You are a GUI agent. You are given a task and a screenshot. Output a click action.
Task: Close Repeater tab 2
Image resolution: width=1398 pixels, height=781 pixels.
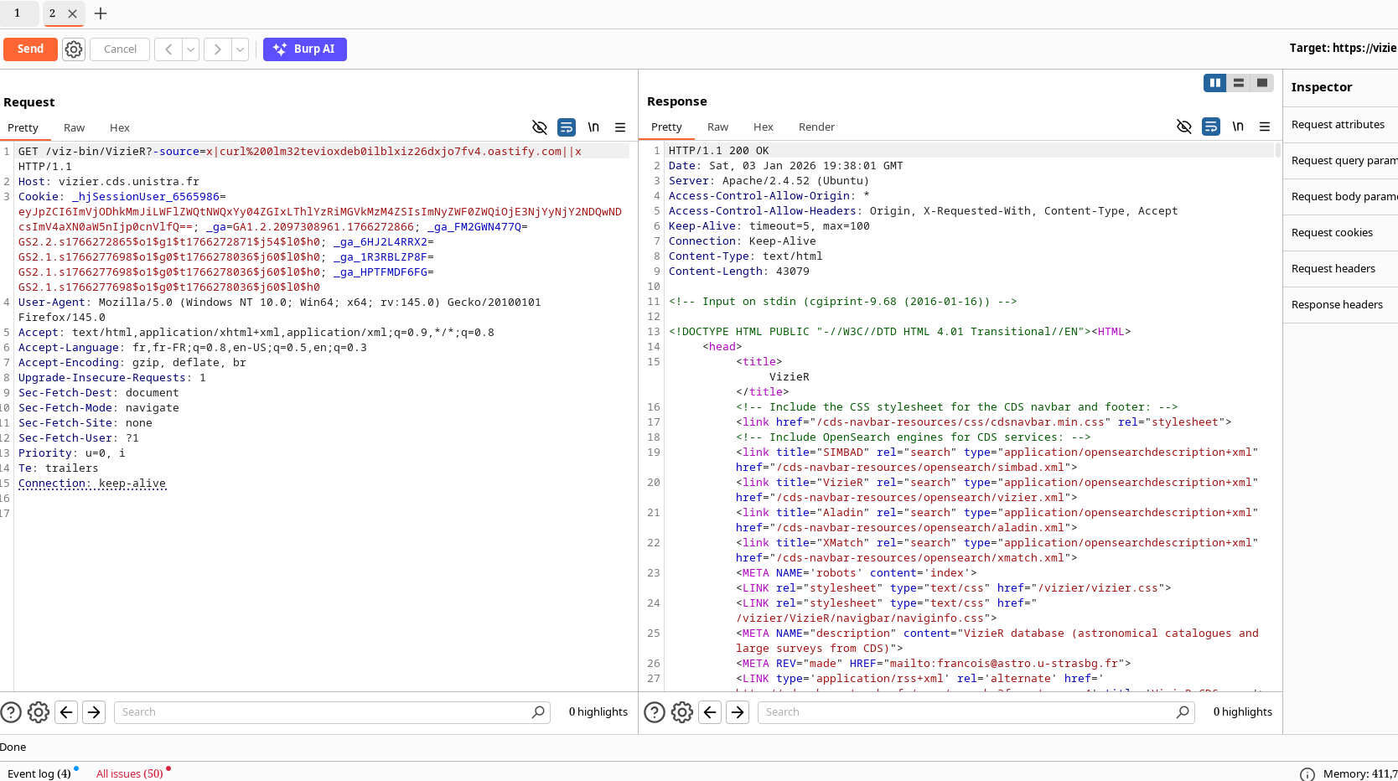pyautogui.click(x=72, y=13)
